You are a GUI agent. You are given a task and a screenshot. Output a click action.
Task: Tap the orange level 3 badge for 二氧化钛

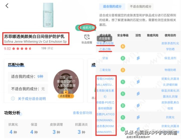click(x=123, y=70)
